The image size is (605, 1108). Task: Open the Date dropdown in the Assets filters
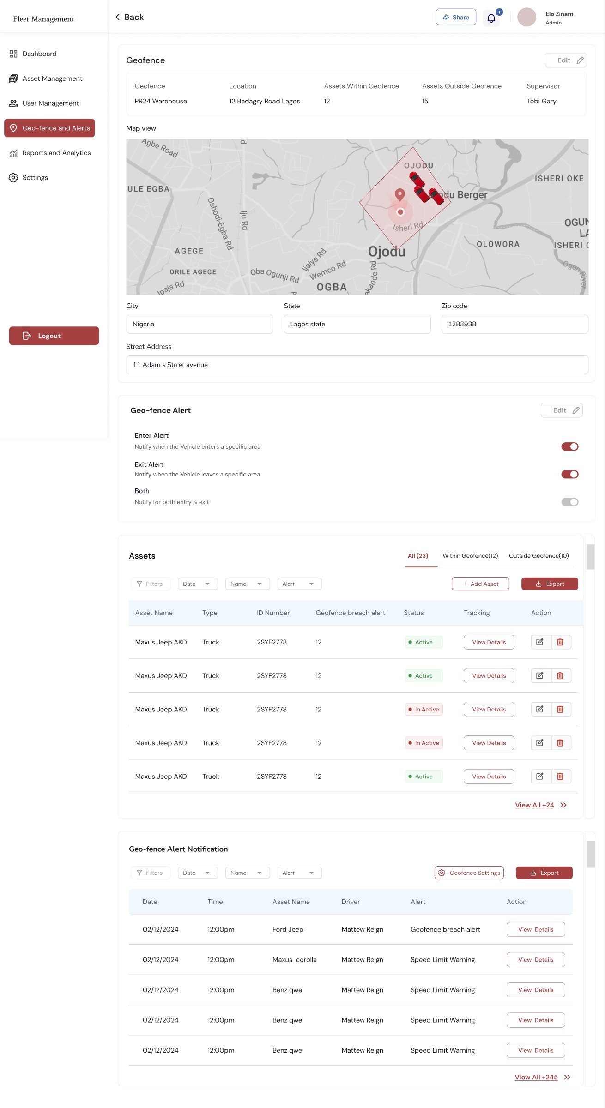[198, 584]
